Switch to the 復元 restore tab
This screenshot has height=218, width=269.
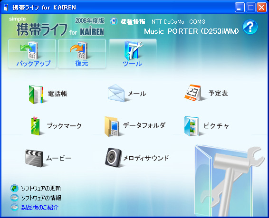coord(82,54)
